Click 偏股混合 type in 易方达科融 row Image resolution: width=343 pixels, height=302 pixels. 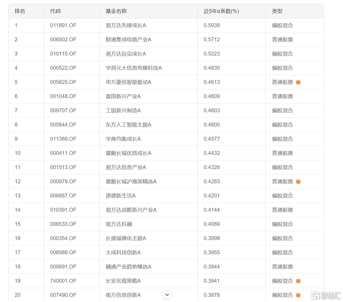click(x=282, y=224)
